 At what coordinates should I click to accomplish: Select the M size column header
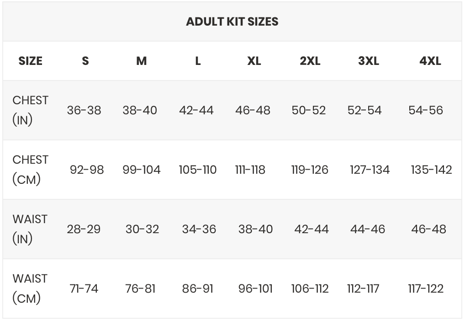click(142, 61)
